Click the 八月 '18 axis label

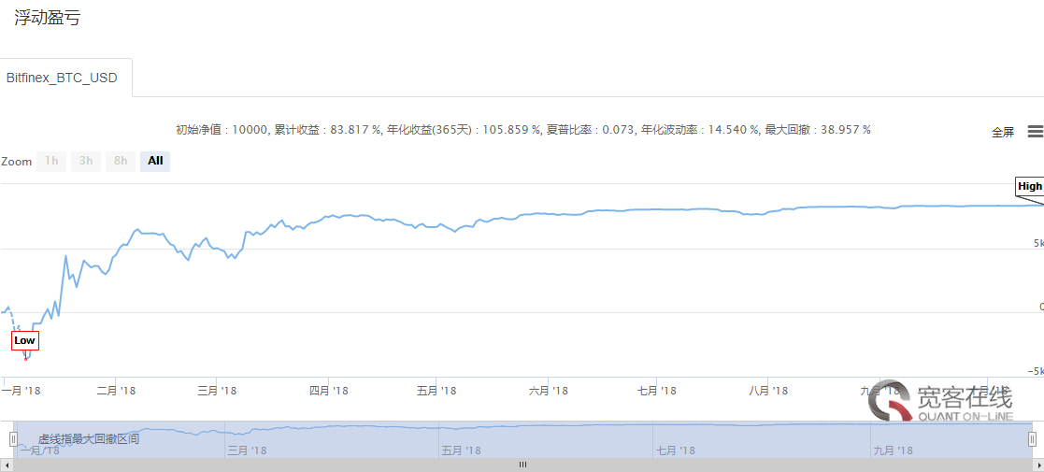click(x=768, y=391)
